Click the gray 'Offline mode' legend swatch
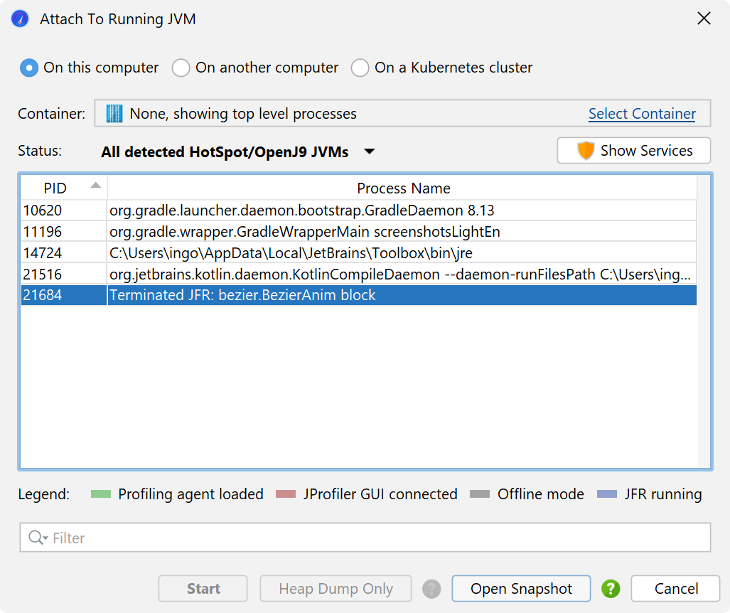This screenshot has width=730, height=613. click(x=480, y=494)
